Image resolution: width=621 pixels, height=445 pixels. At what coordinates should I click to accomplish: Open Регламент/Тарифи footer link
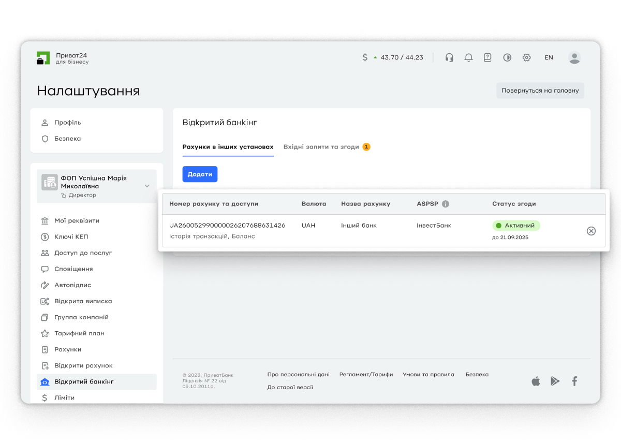click(366, 375)
